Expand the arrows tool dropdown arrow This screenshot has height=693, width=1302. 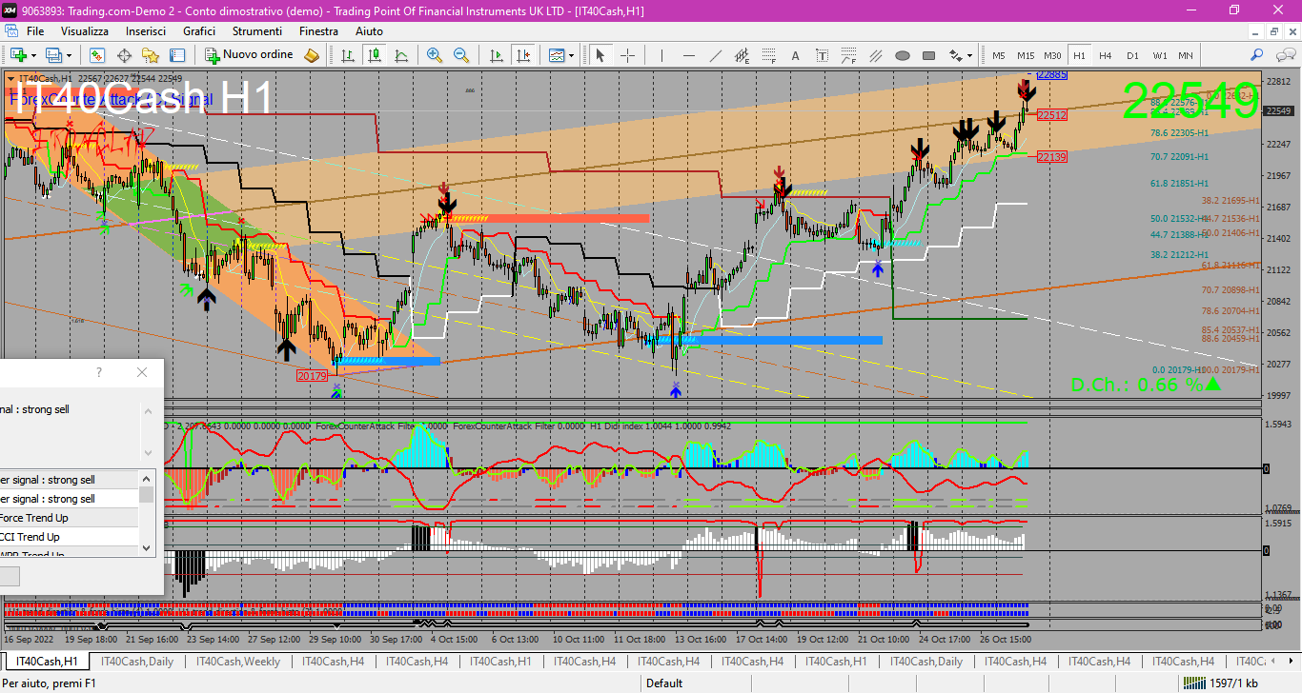[x=971, y=55]
